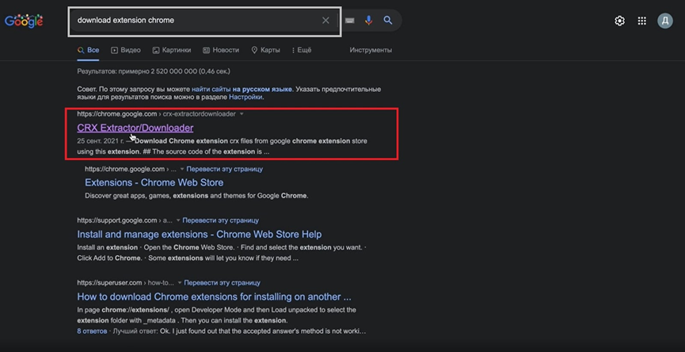
Task: Click the Google logo
Action: pos(24,21)
